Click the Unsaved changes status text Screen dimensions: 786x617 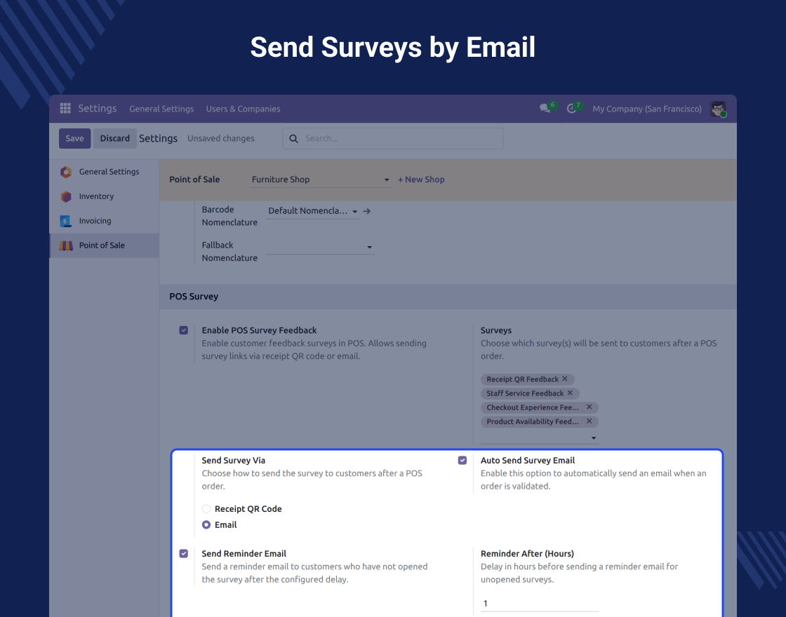(x=221, y=139)
